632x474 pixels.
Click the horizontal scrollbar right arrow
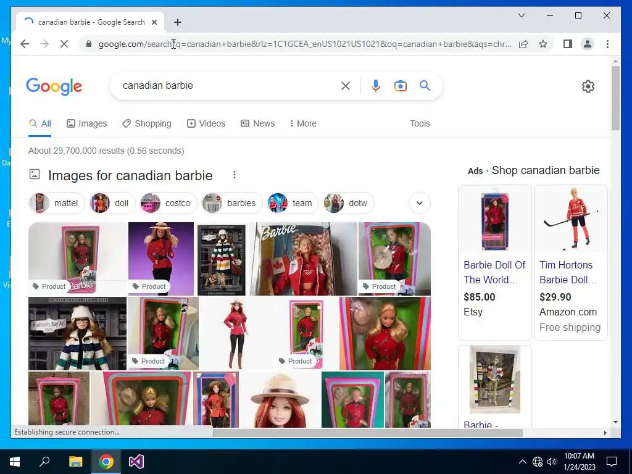(605, 433)
